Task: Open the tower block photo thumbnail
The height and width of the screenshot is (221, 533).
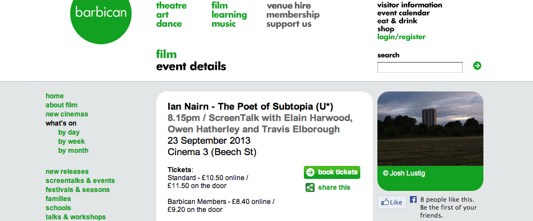Action: 430,129
